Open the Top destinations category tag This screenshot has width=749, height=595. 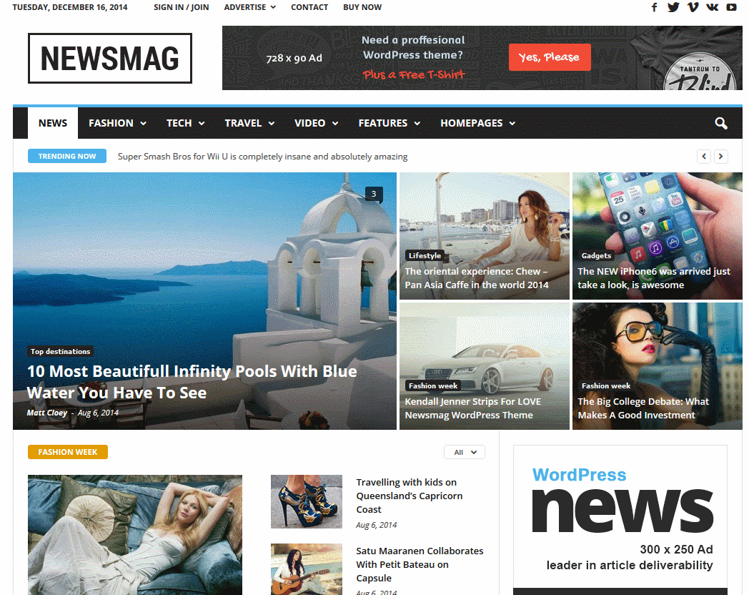(60, 351)
